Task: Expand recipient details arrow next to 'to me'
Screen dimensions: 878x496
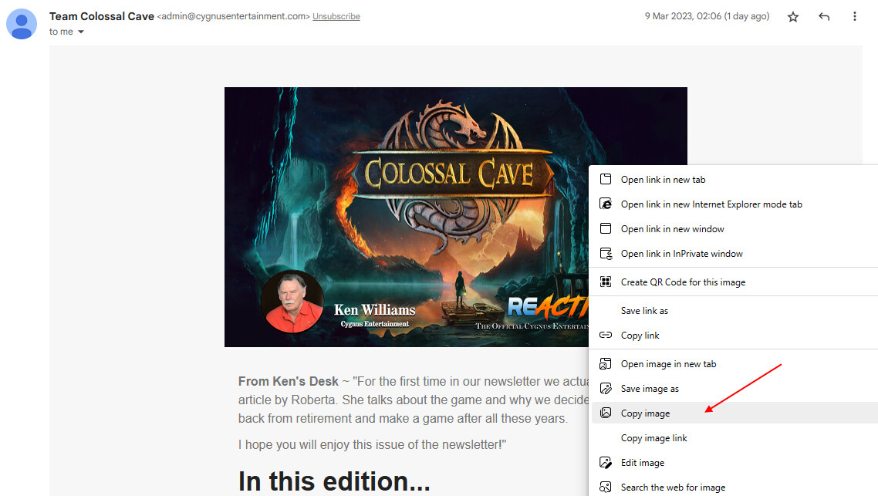Action: click(81, 32)
